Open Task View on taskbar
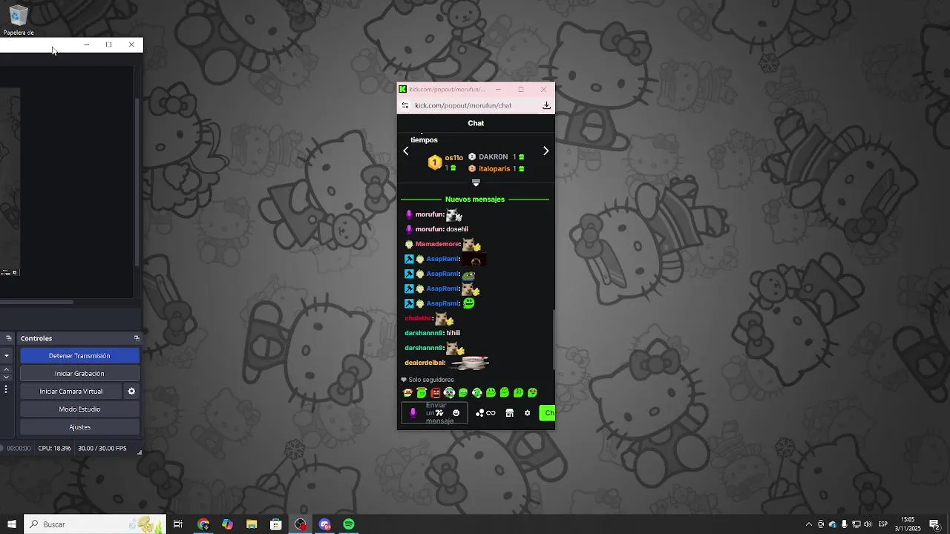This screenshot has height=534, width=950. pyautogui.click(x=178, y=524)
